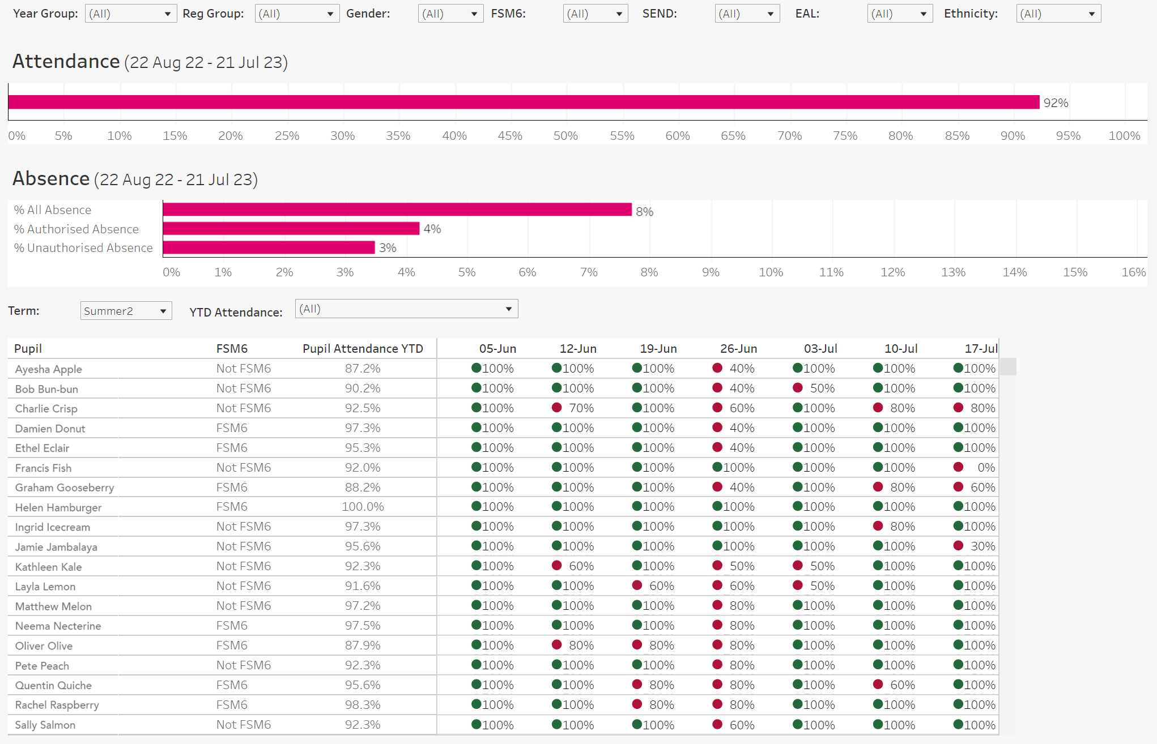The width and height of the screenshot is (1157, 744).
Task: Click the 05-Jun week column header
Action: click(x=497, y=349)
